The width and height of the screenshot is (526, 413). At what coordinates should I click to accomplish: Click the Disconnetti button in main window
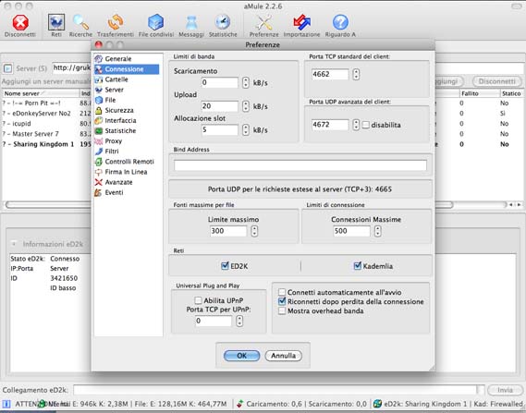tap(497, 81)
